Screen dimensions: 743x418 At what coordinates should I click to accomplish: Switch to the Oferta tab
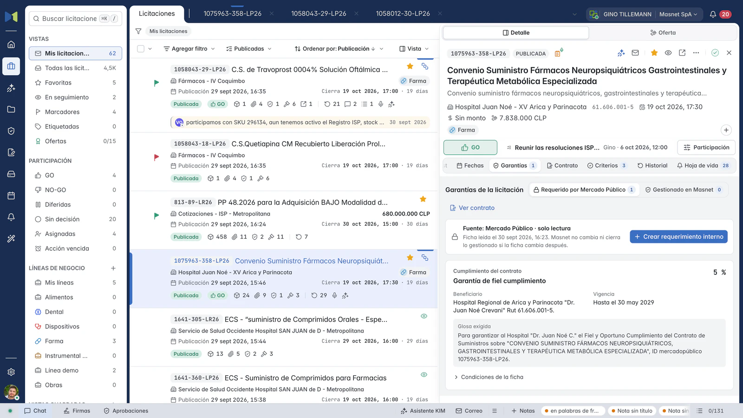click(x=663, y=33)
